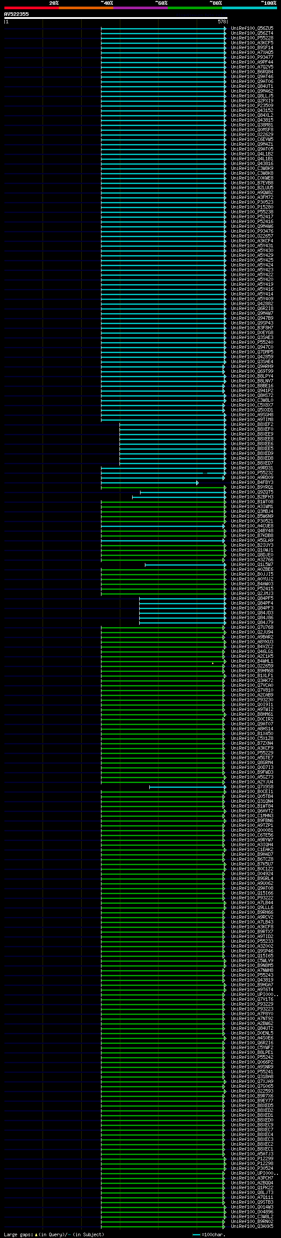Click the white query sequence bar
281x1238 pixels.
coord(116,18)
